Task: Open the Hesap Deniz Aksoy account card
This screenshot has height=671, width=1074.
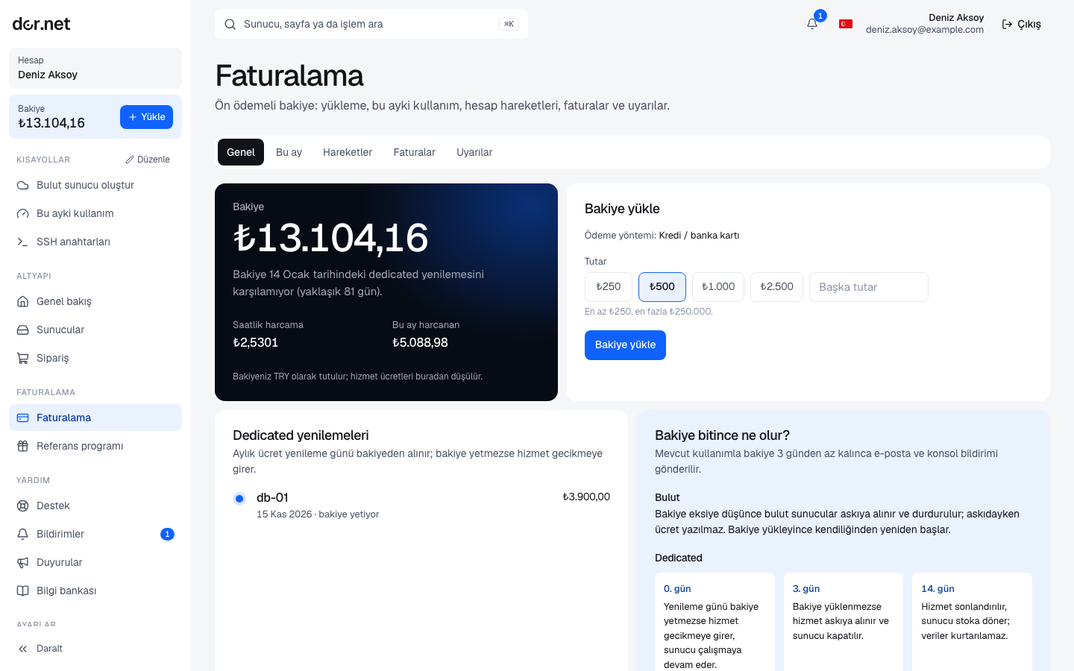Action: click(95, 68)
